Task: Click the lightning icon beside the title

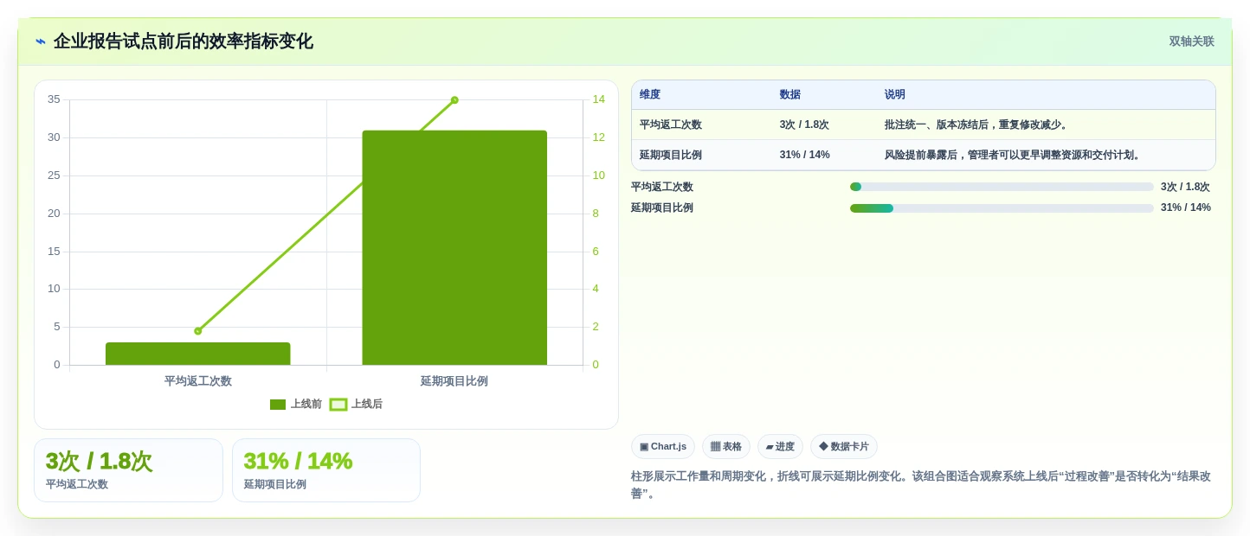Action: (41, 41)
